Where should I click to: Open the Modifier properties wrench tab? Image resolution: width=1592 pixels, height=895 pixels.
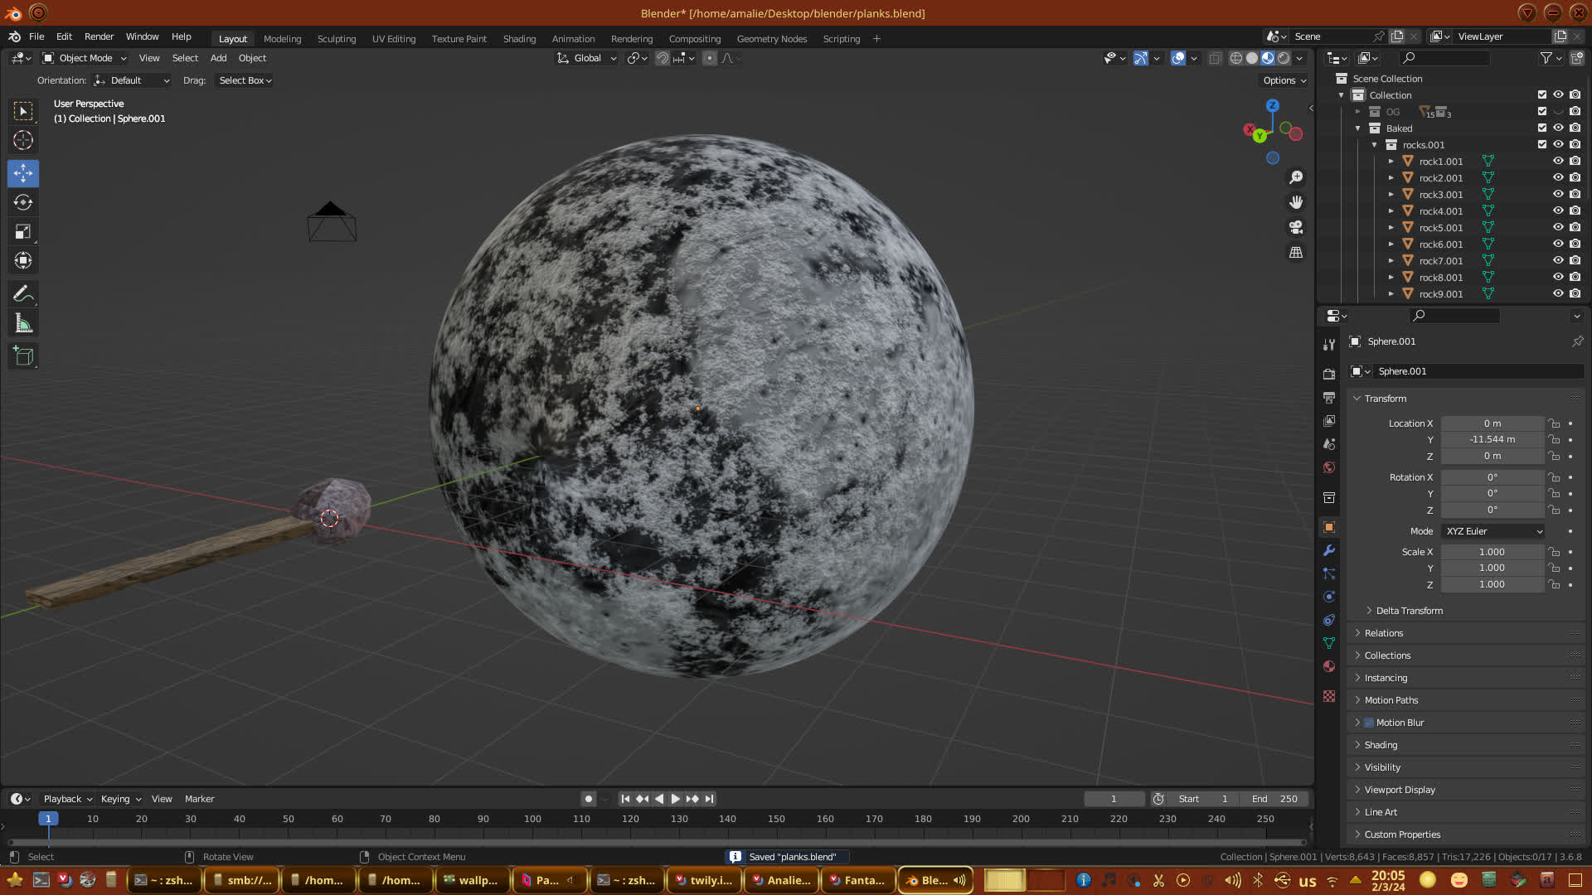coord(1329,550)
